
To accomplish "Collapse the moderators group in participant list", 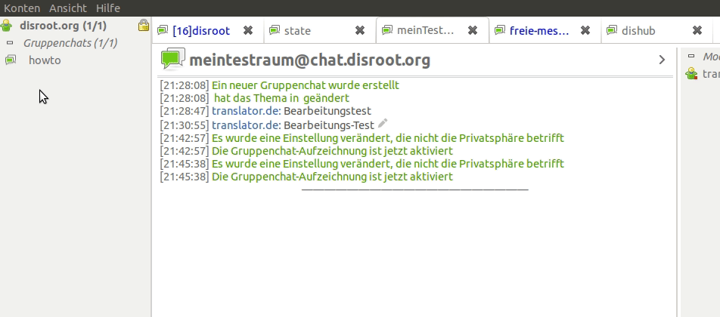I will pyautogui.click(x=691, y=57).
